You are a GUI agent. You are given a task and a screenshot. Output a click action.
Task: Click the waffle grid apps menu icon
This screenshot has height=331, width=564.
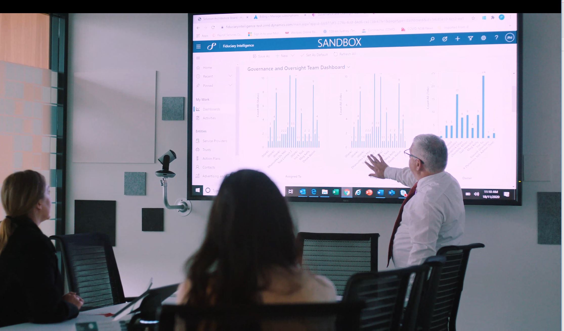click(199, 46)
